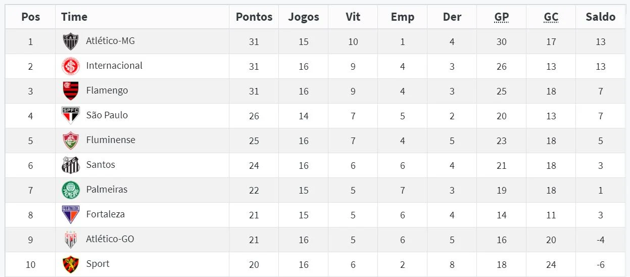630x277 pixels.
Task: Click the Atlético-MG team name
Action: pyautogui.click(x=110, y=40)
